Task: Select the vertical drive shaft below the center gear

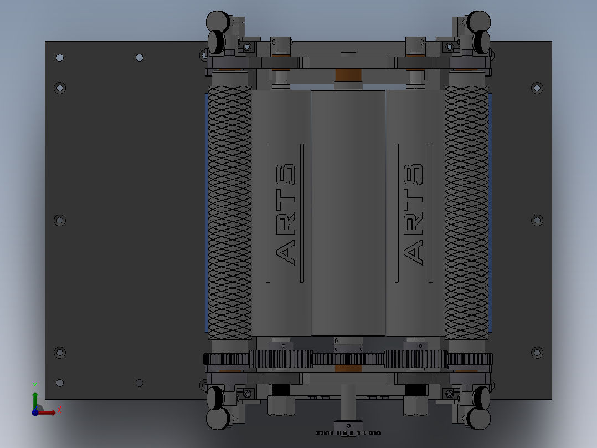Action: pyautogui.click(x=348, y=402)
